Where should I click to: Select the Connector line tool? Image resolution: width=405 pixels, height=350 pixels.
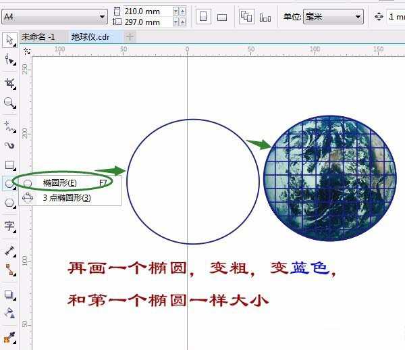[x=9, y=270]
